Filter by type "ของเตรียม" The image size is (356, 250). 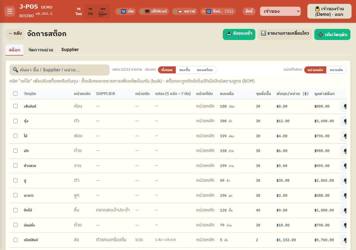[x=205, y=70]
